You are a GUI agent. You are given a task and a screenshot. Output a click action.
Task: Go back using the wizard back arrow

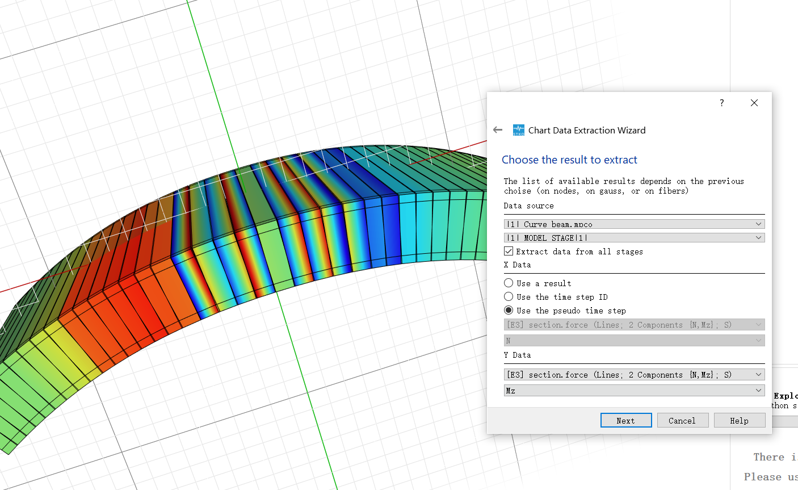[x=498, y=130]
